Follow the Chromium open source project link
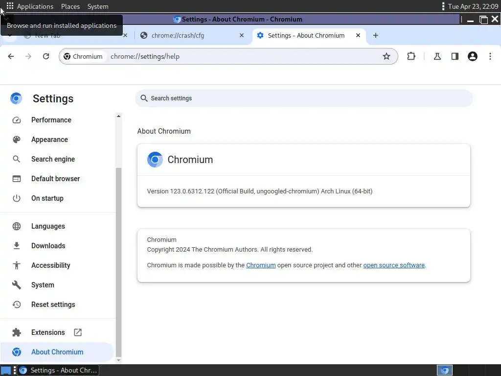 [x=261, y=265]
